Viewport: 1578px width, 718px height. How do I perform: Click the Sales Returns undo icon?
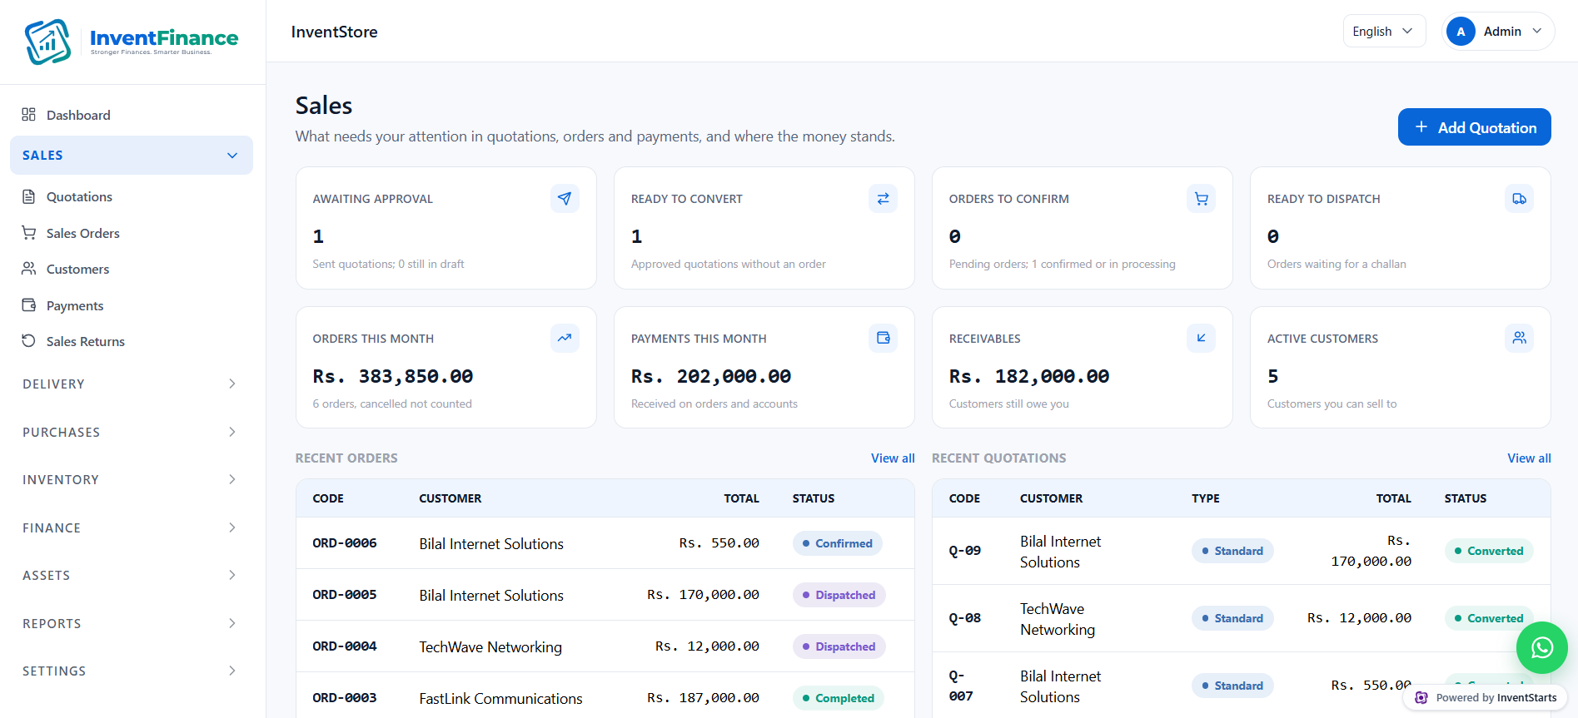28,341
